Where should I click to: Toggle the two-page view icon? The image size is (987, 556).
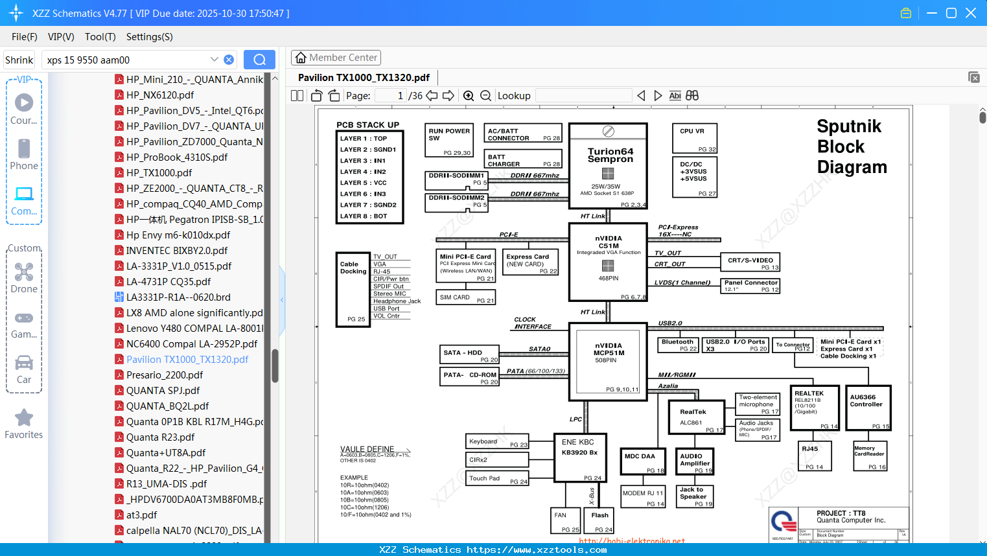pyautogui.click(x=297, y=95)
